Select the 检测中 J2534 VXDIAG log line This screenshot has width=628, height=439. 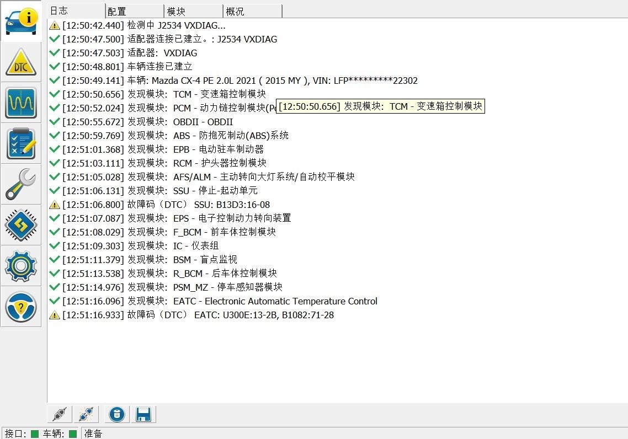tap(137, 25)
